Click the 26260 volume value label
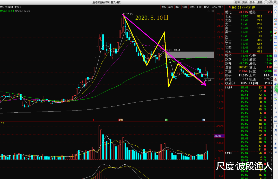The height and width of the screenshot is (179, 278). [219, 136]
